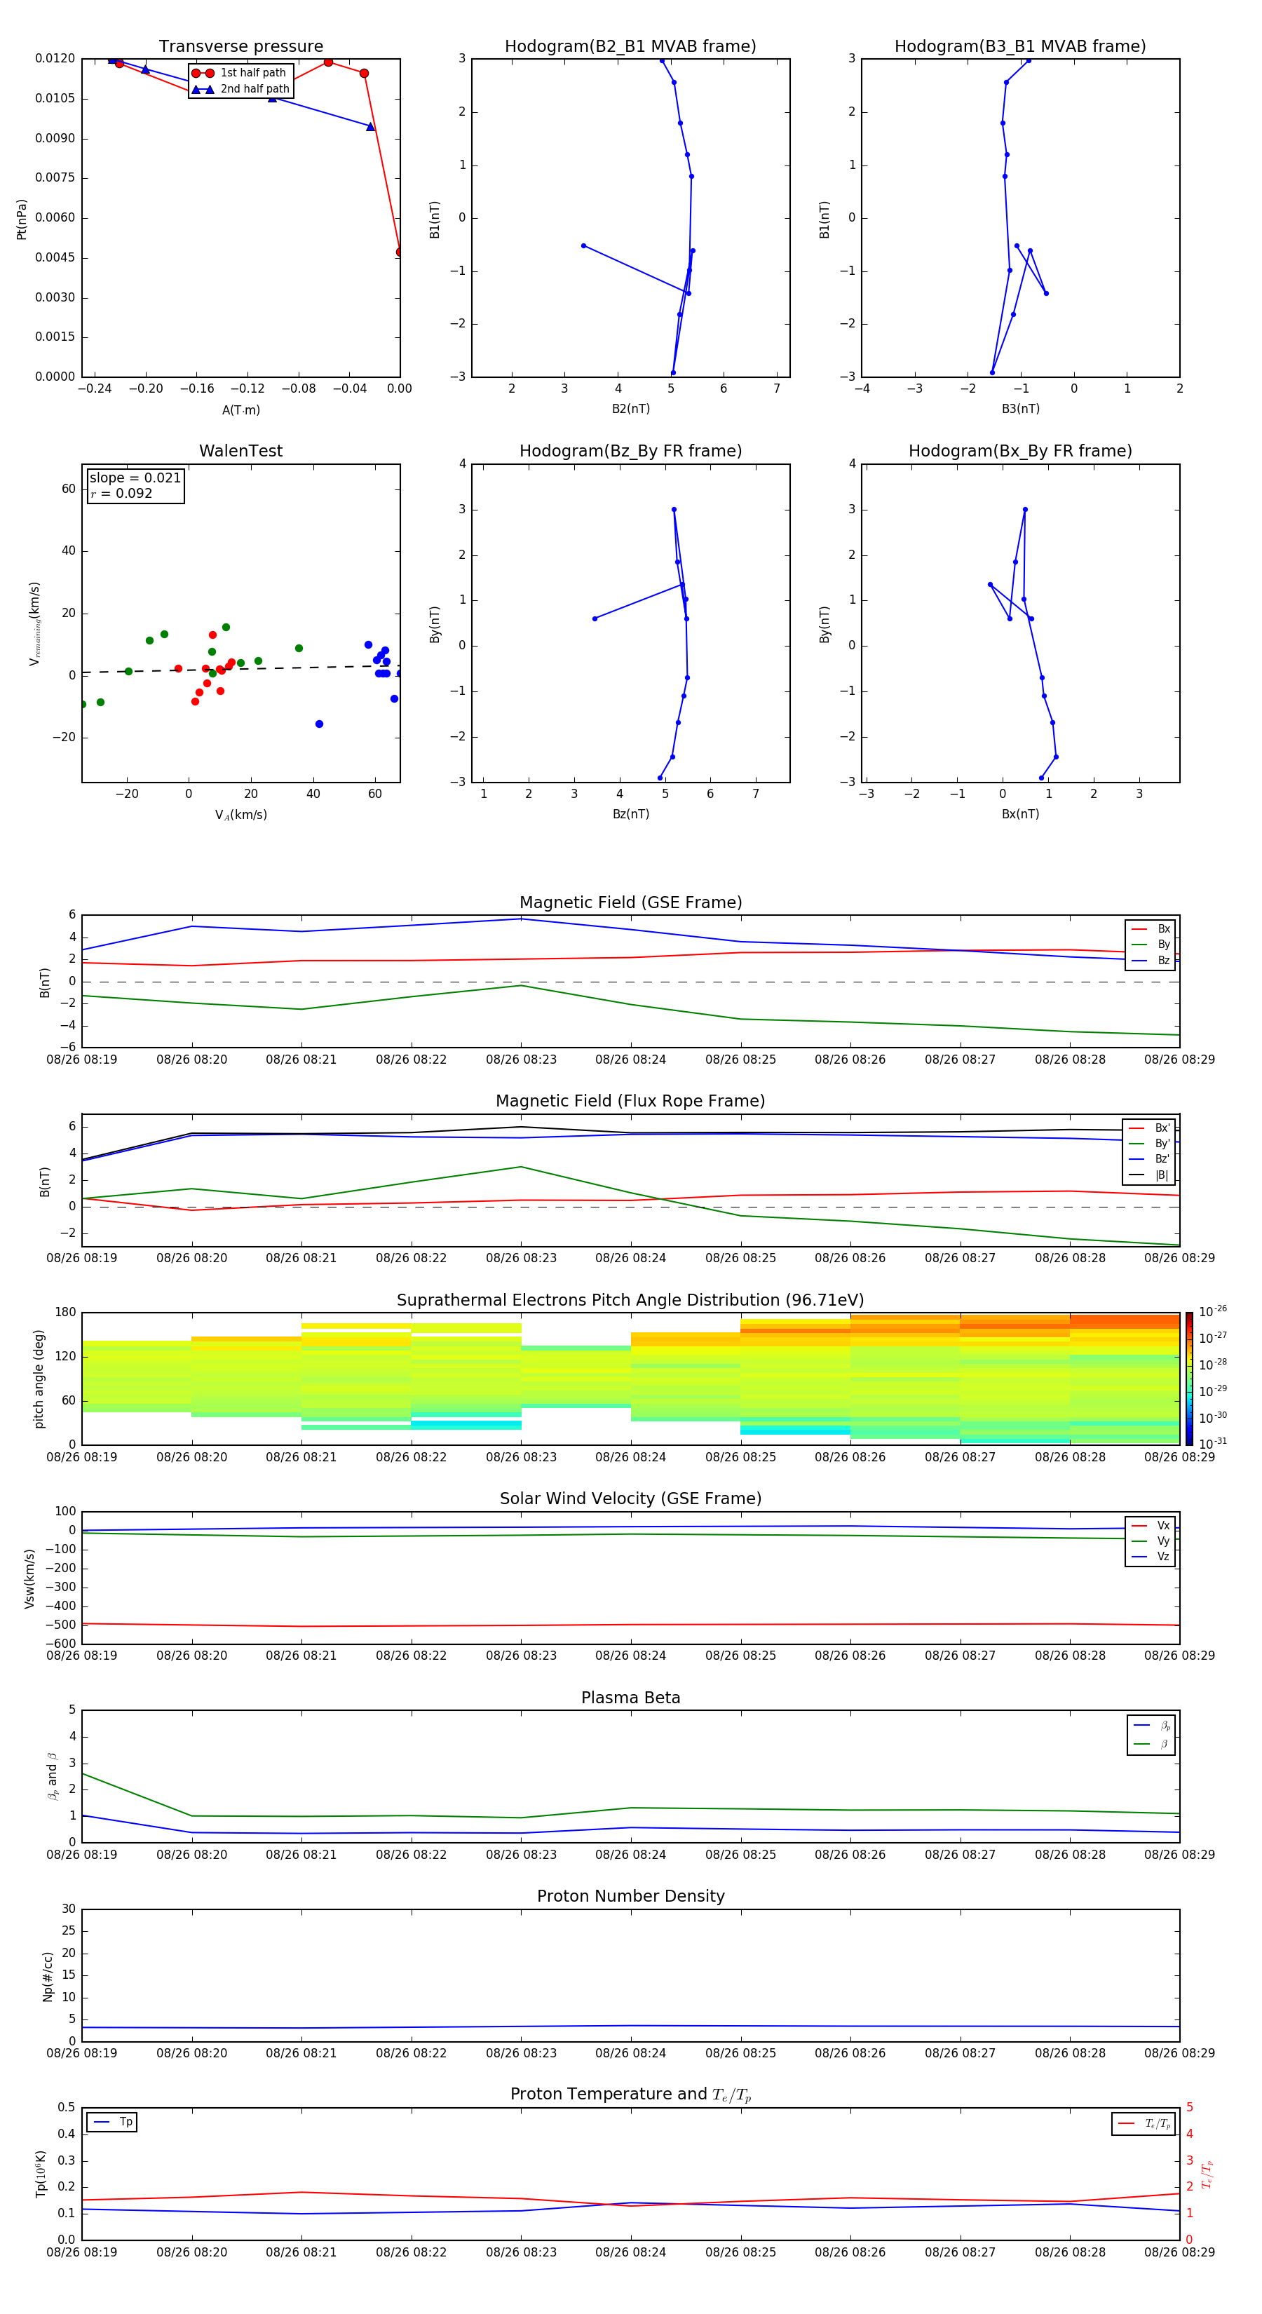
Task: Click the 'A(T·m)' x-axis label
Action: click(x=240, y=410)
